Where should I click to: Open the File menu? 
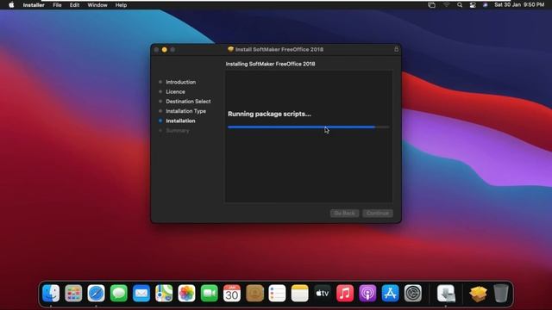pos(57,5)
